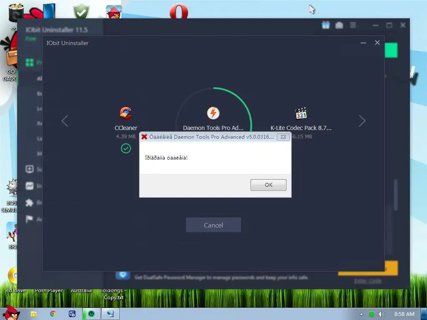
Task: Open the cd drive desktop icon
Action: click(12, 279)
